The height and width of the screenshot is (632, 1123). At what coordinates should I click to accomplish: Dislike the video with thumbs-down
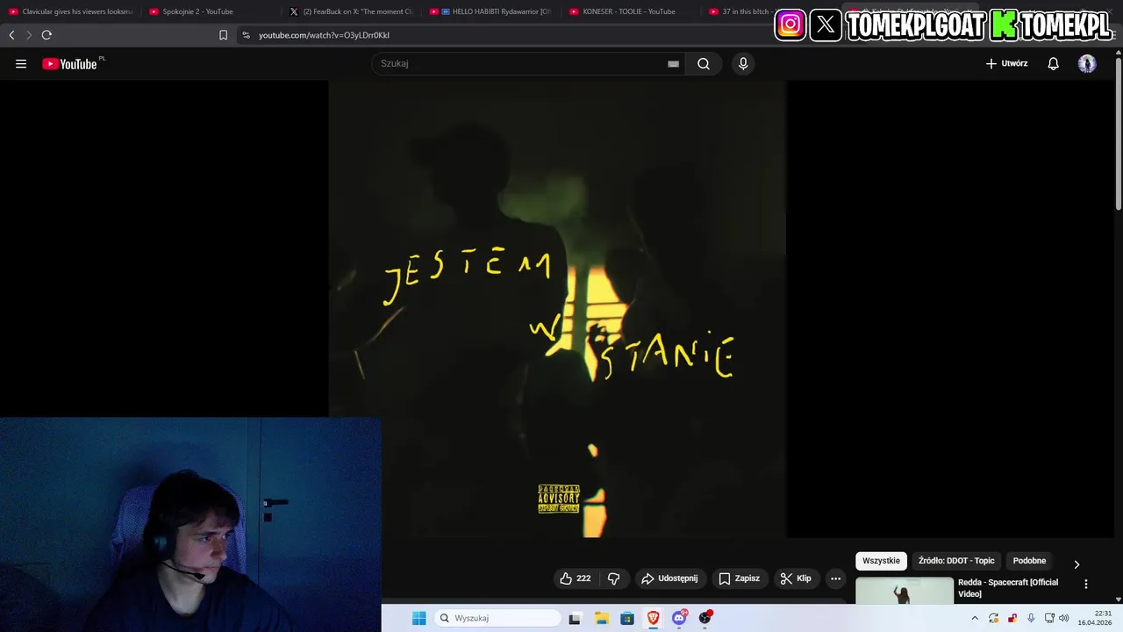[613, 578]
